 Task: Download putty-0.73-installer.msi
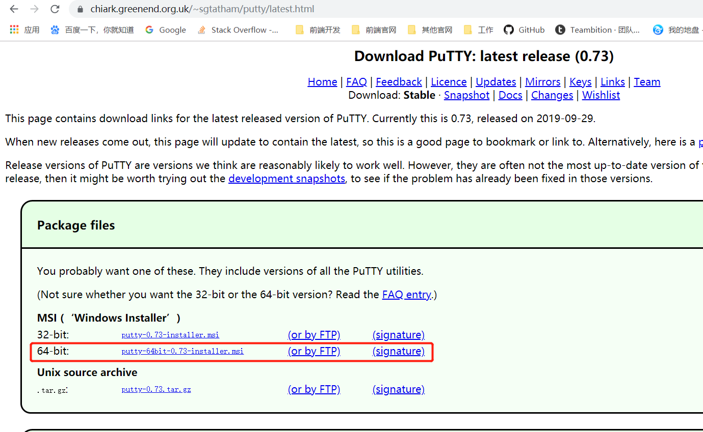(170, 335)
